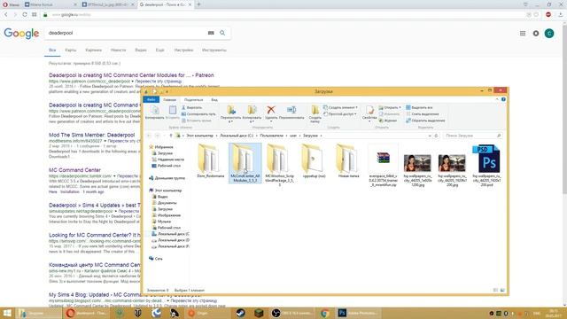This screenshot has width=567, height=319.
Task: Click Select none (Снять выделение) in ribbon
Action: (x=422, y=114)
